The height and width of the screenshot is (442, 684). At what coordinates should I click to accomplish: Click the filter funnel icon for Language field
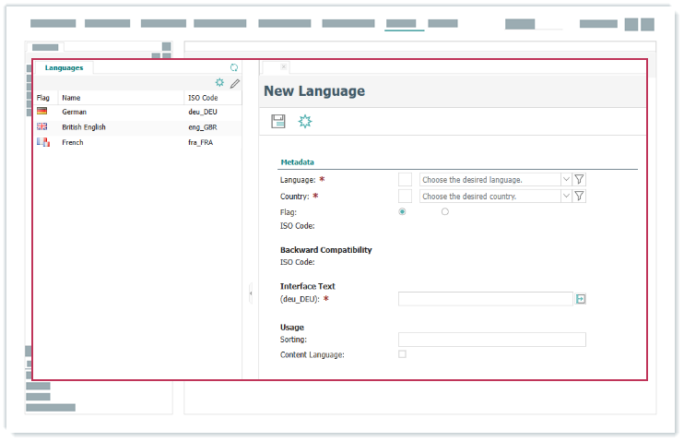(x=579, y=180)
